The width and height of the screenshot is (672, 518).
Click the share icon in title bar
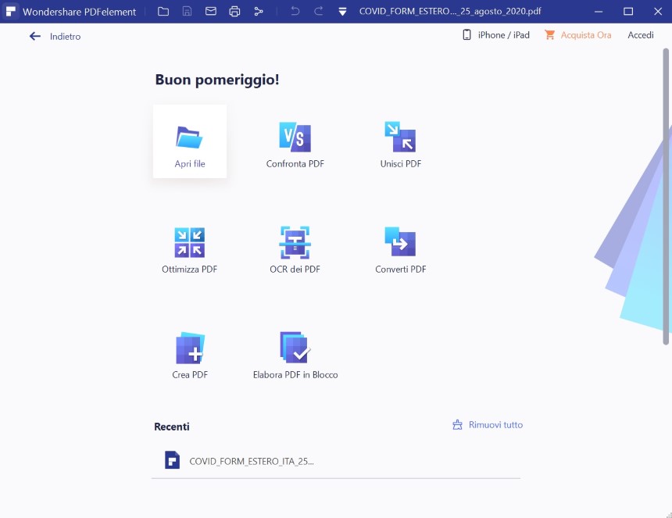tap(259, 12)
